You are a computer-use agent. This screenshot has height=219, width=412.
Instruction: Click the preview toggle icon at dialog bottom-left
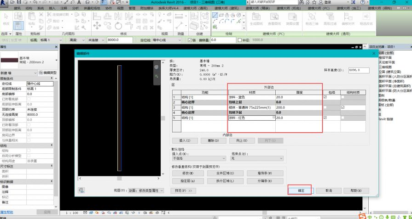pyautogui.click(x=81, y=190)
